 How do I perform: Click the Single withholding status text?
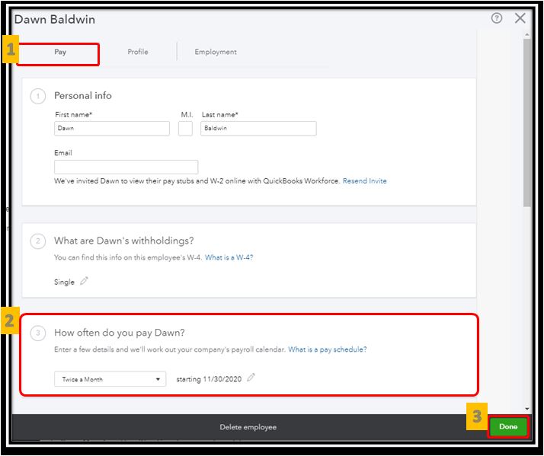coord(64,282)
